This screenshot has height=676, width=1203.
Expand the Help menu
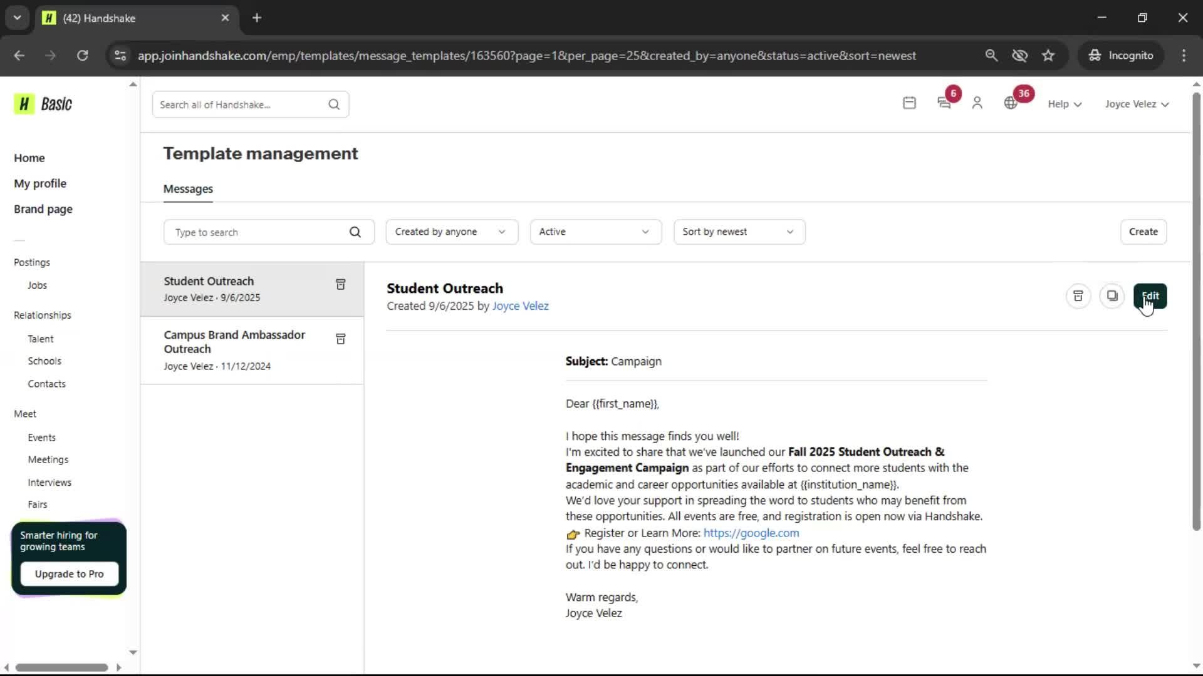pyautogui.click(x=1065, y=105)
